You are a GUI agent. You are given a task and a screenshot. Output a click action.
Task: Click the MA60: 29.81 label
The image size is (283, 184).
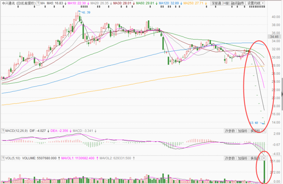click(x=145, y=3)
